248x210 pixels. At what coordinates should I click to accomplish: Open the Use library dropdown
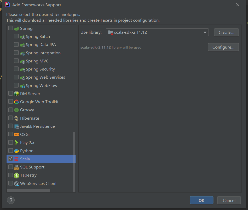tap(157, 32)
